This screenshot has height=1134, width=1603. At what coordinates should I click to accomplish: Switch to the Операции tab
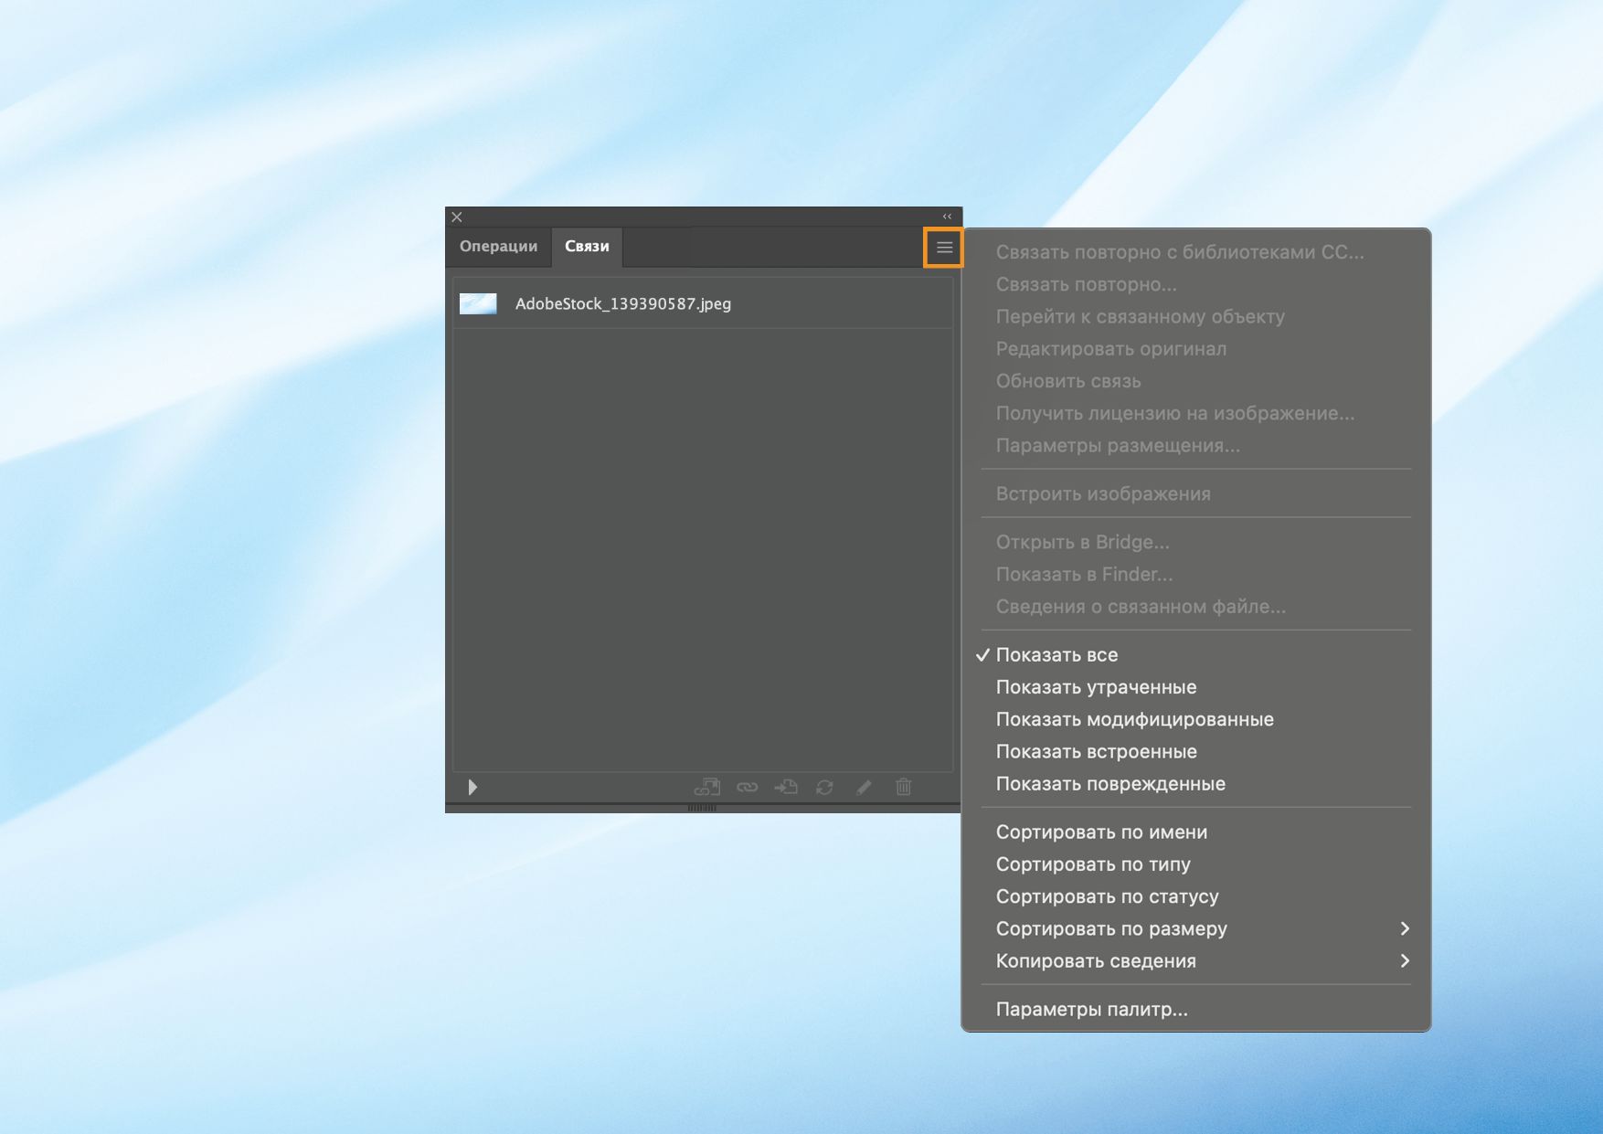pyautogui.click(x=498, y=247)
